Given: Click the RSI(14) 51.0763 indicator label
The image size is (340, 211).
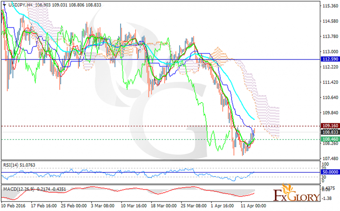Looking at the screenshot, I should coord(19,165).
